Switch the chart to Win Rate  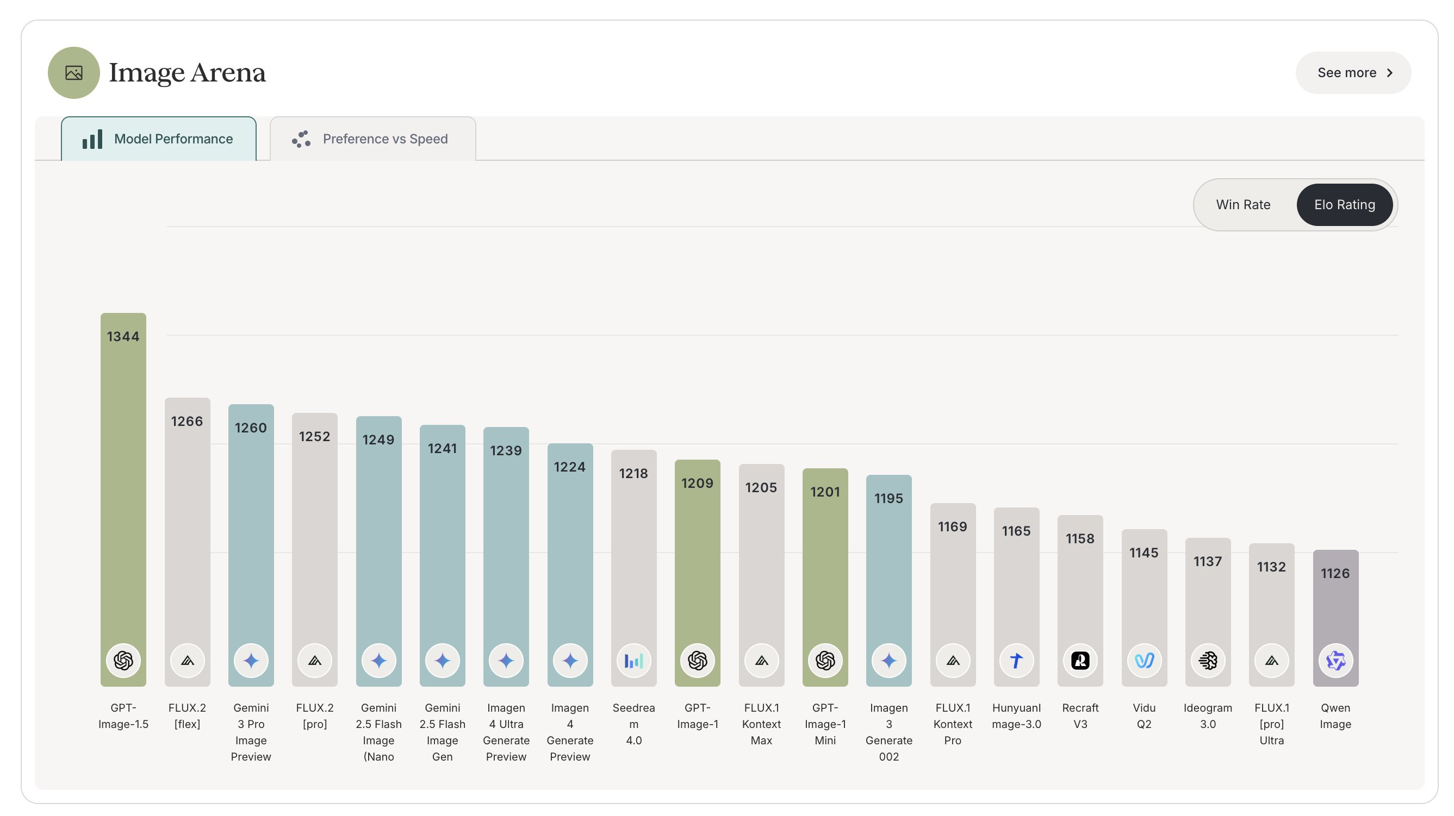(1243, 205)
